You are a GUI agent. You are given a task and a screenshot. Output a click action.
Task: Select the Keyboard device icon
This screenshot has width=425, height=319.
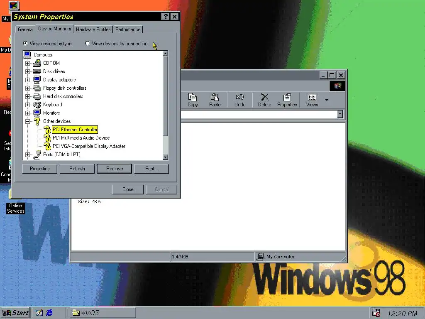37,105
